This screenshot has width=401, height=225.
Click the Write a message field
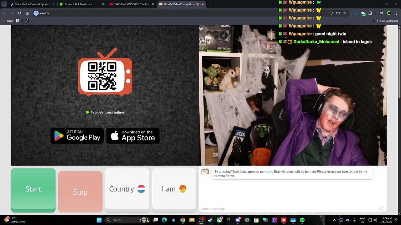tap(288, 209)
